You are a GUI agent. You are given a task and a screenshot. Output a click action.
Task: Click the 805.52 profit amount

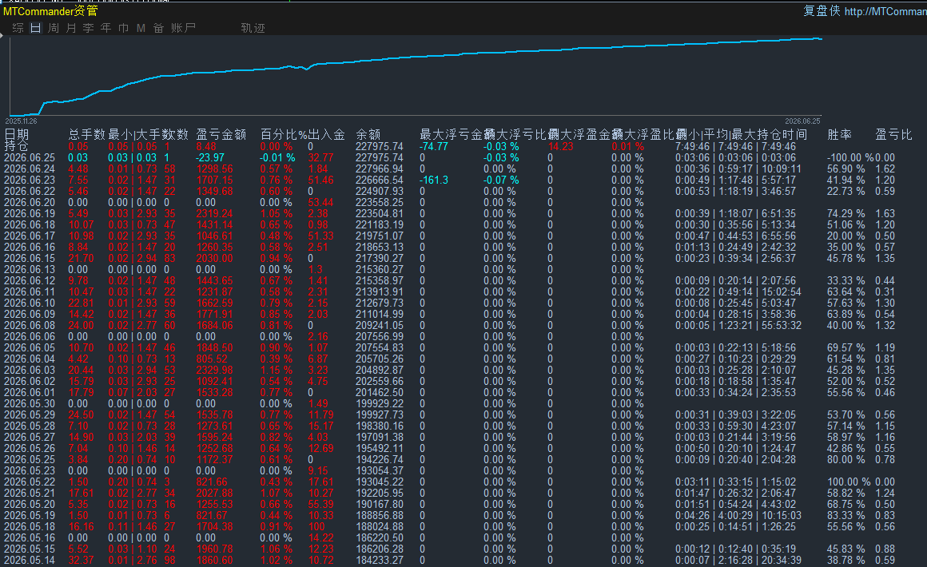coord(213,359)
